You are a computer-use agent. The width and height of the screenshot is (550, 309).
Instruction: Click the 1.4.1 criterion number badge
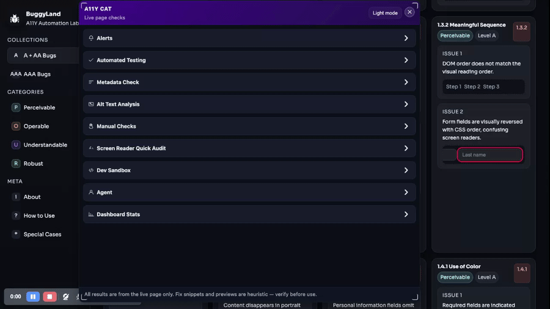coord(522,273)
